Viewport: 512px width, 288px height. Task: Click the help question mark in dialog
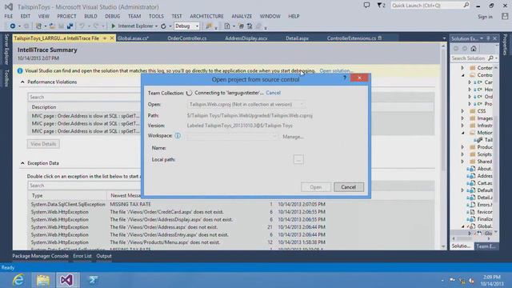click(345, 78)
